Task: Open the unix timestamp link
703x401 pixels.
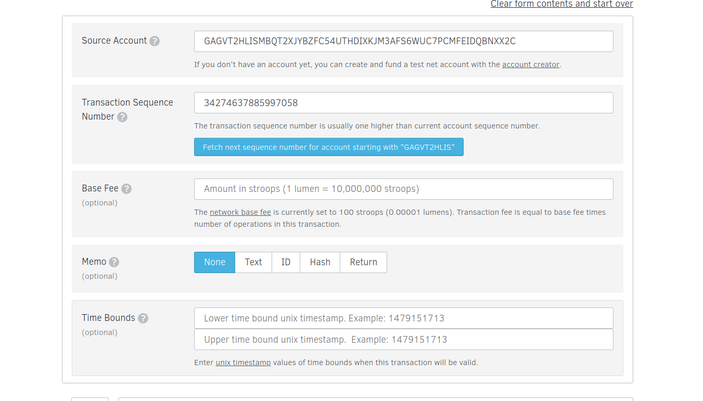Action: (243, 363)
